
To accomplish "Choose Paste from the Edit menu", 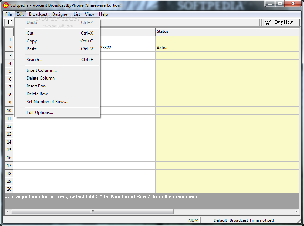I will tap(57, 49).
